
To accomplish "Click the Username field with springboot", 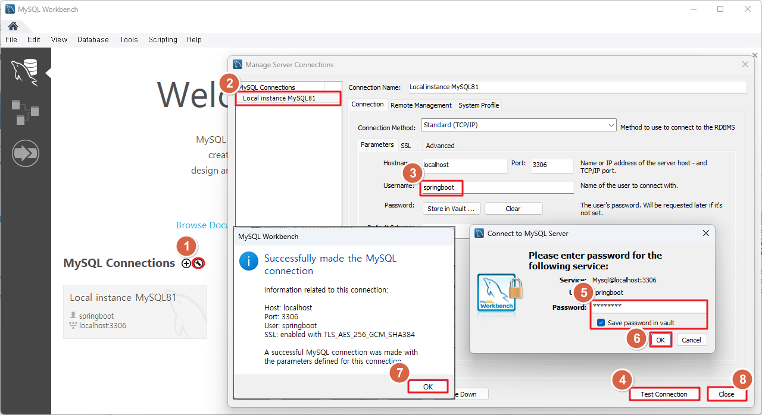I will 497,187.
